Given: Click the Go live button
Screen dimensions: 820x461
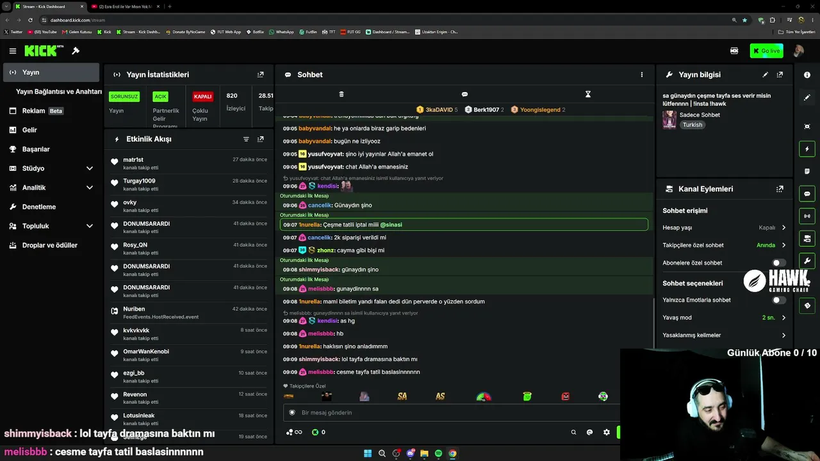Looking at the screenshot, I should pos(766,51).
